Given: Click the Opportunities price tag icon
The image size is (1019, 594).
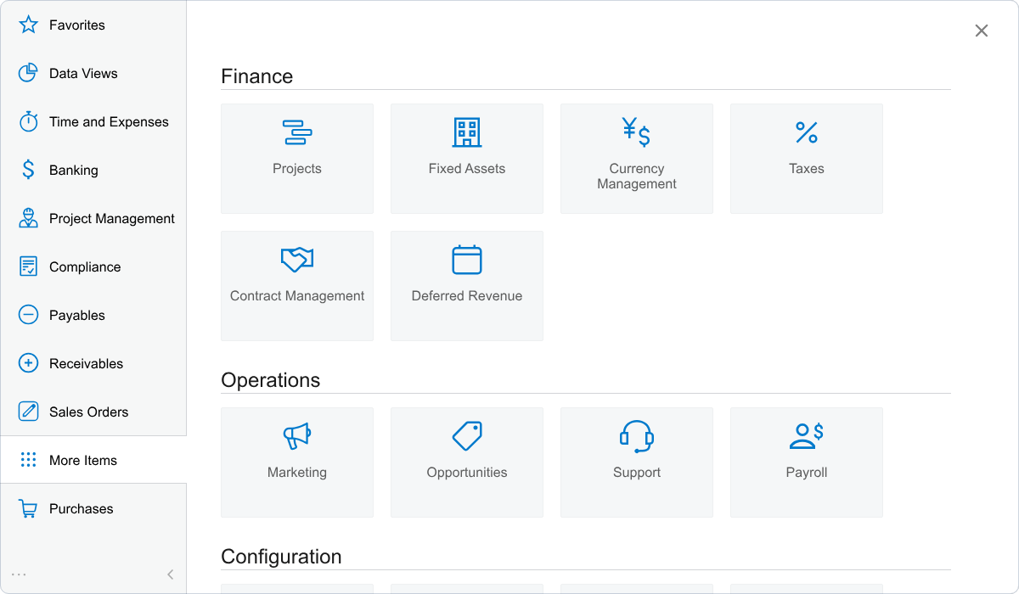Looking at the screenshot, I should 467,436.
